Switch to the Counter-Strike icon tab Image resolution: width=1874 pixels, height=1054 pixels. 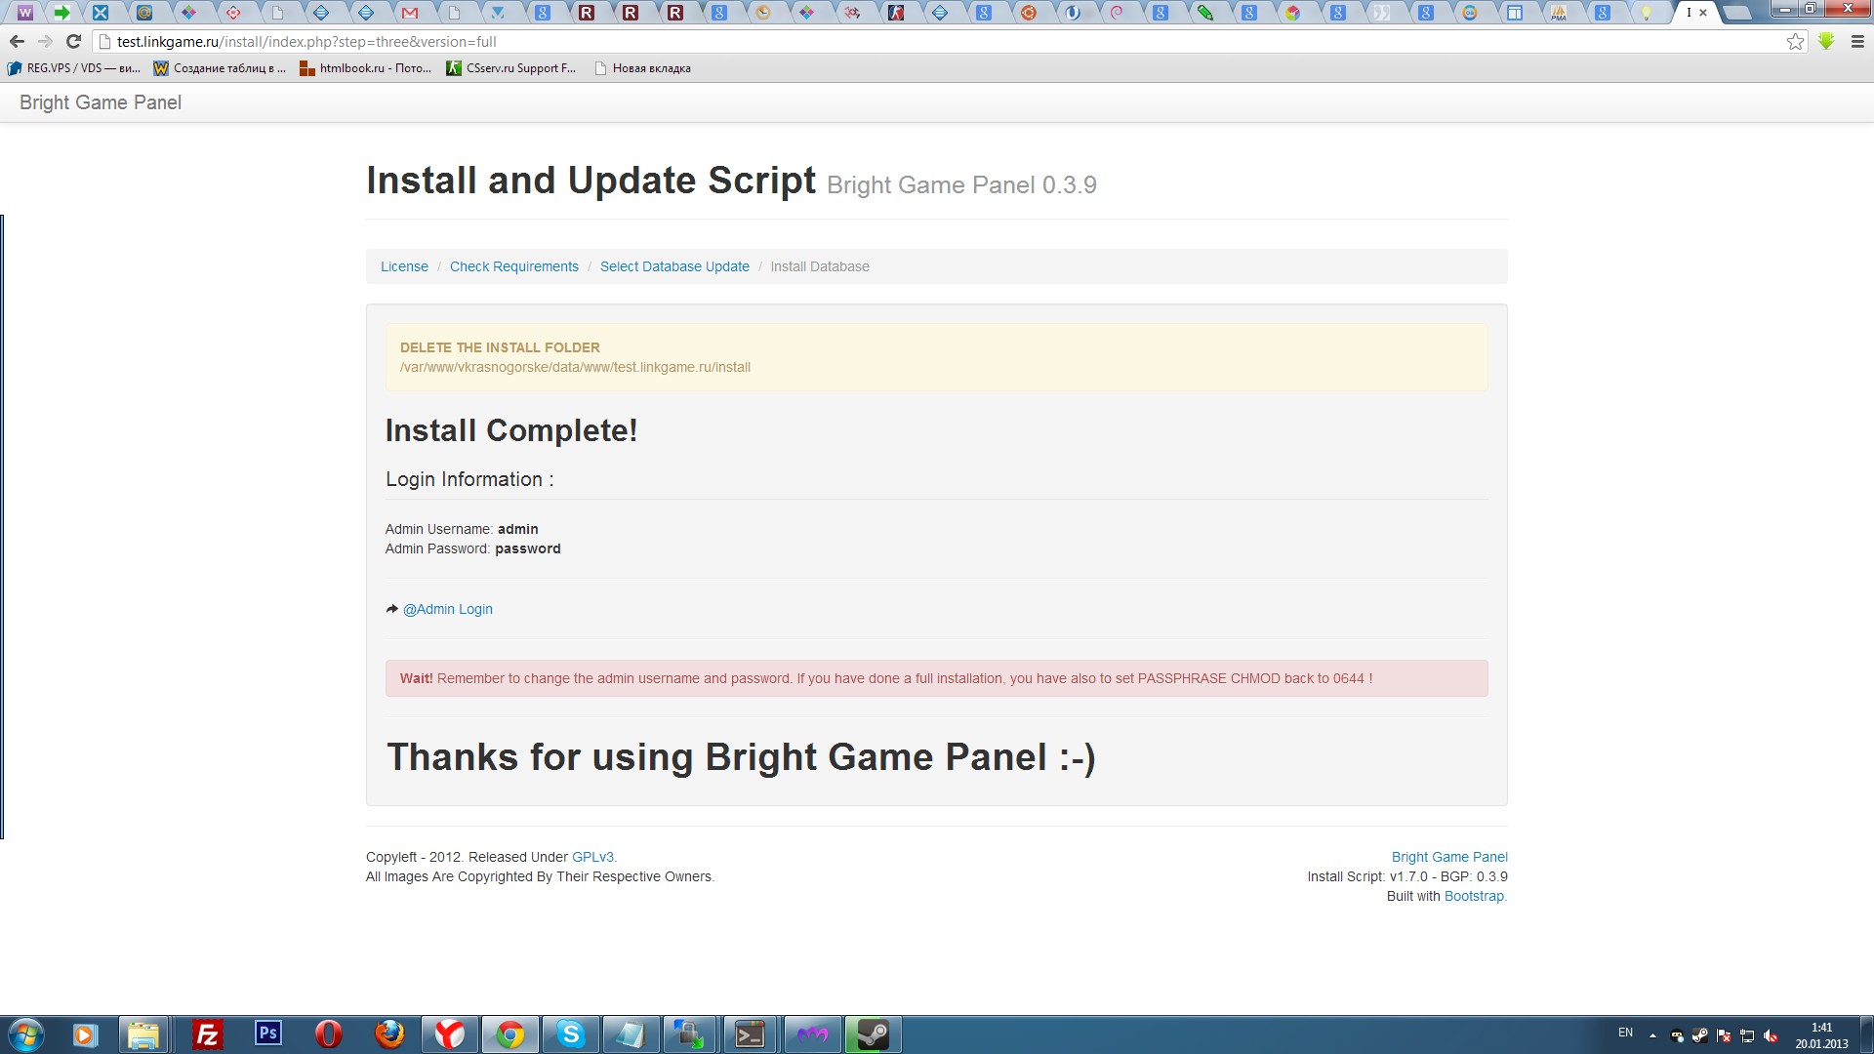[896, 13]
